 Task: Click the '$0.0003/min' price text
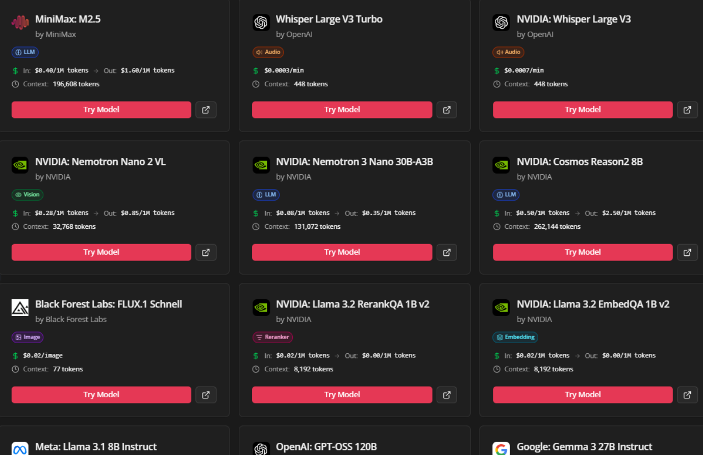(284, 70)
